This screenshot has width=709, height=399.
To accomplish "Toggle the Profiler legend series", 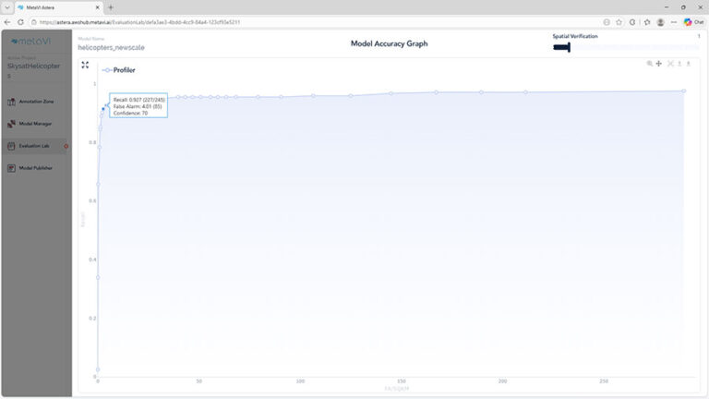I will (x=118, y=70).
